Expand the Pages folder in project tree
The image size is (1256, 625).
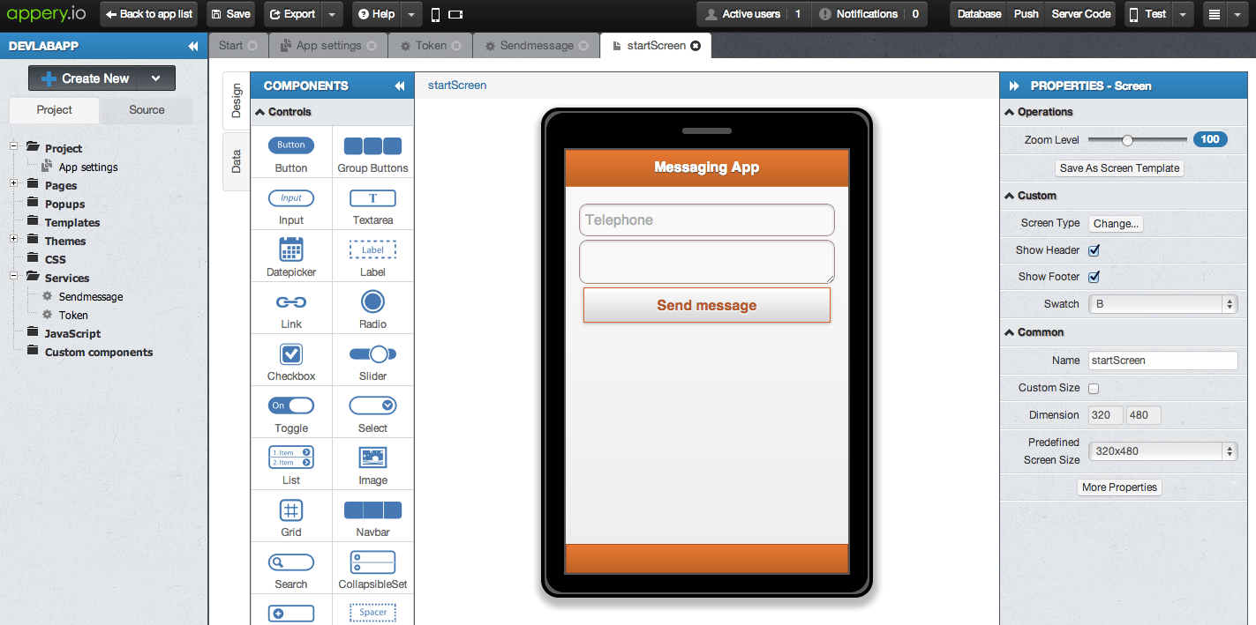click(14, 184)
